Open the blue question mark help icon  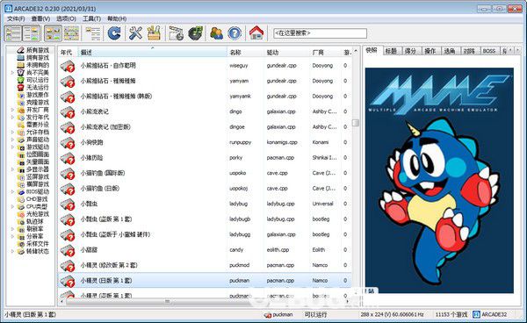[x=235, y=33]
